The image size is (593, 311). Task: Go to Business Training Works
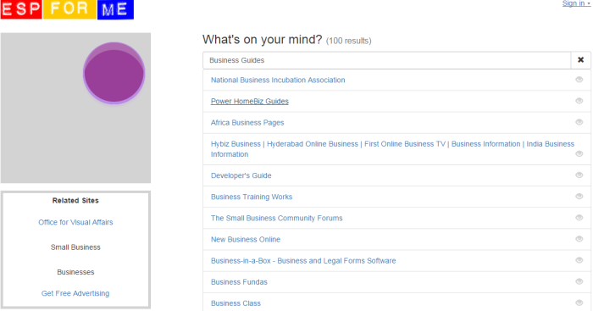(252, 197)
